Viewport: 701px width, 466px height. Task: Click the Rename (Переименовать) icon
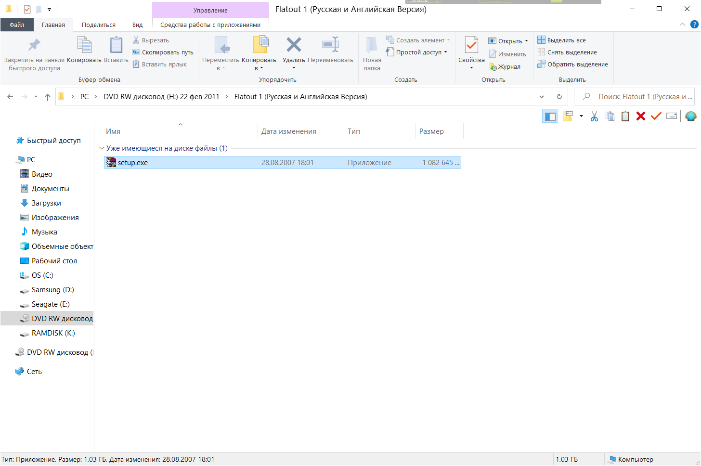click(330, 45)
